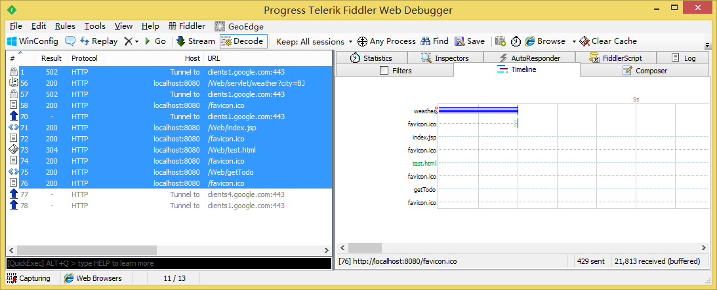Select the /Web/index.jsp session URL
Viewport: 717px width, 290px height.
[232, 128]
